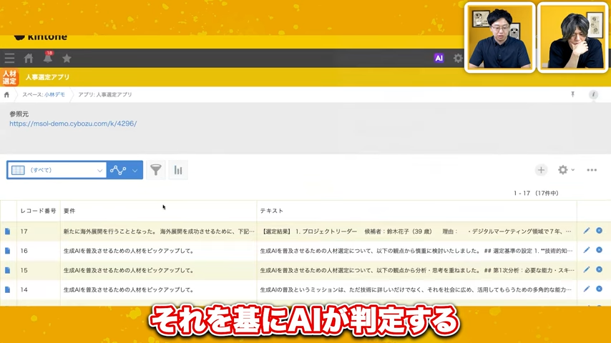Click the 参照元 label
611x343 pixels.
[19, 114]
